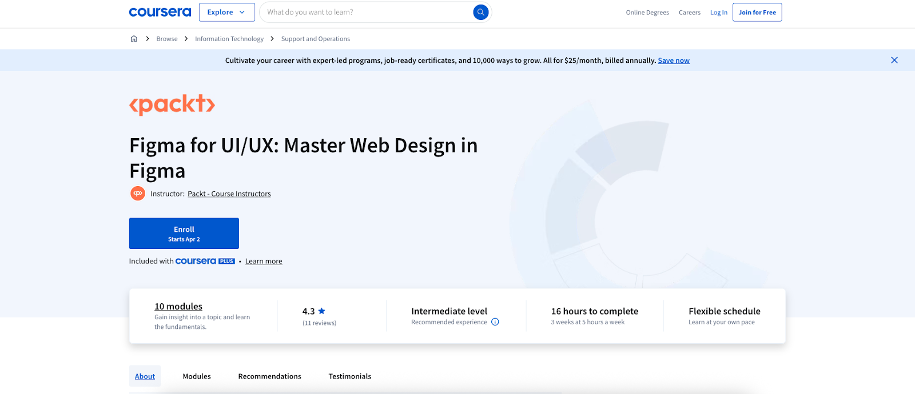Click 'Learn at your own pace' text
The height and width of the screenshot is (394, 915).
[722, 322]
